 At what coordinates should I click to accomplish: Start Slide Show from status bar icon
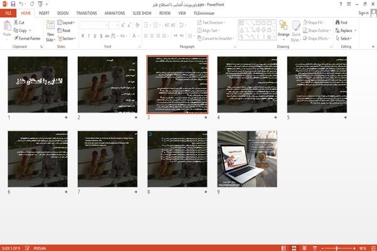point(315,248)
